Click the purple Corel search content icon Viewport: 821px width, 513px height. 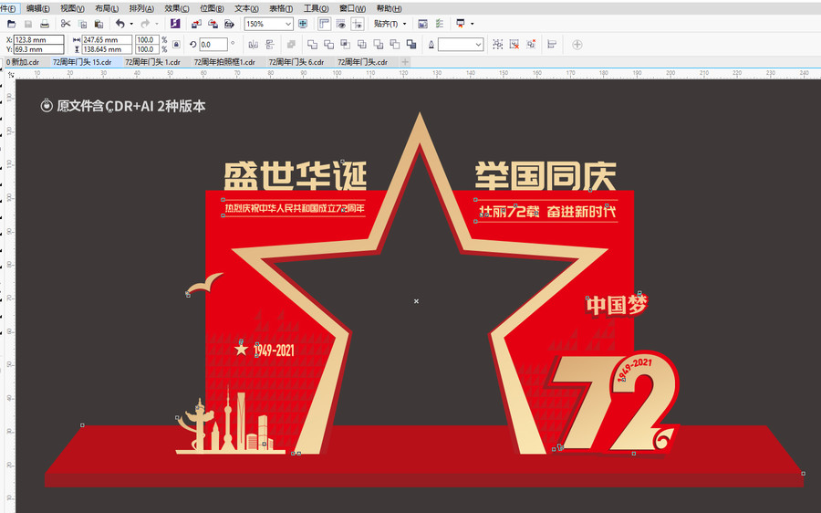coord(175,24)
